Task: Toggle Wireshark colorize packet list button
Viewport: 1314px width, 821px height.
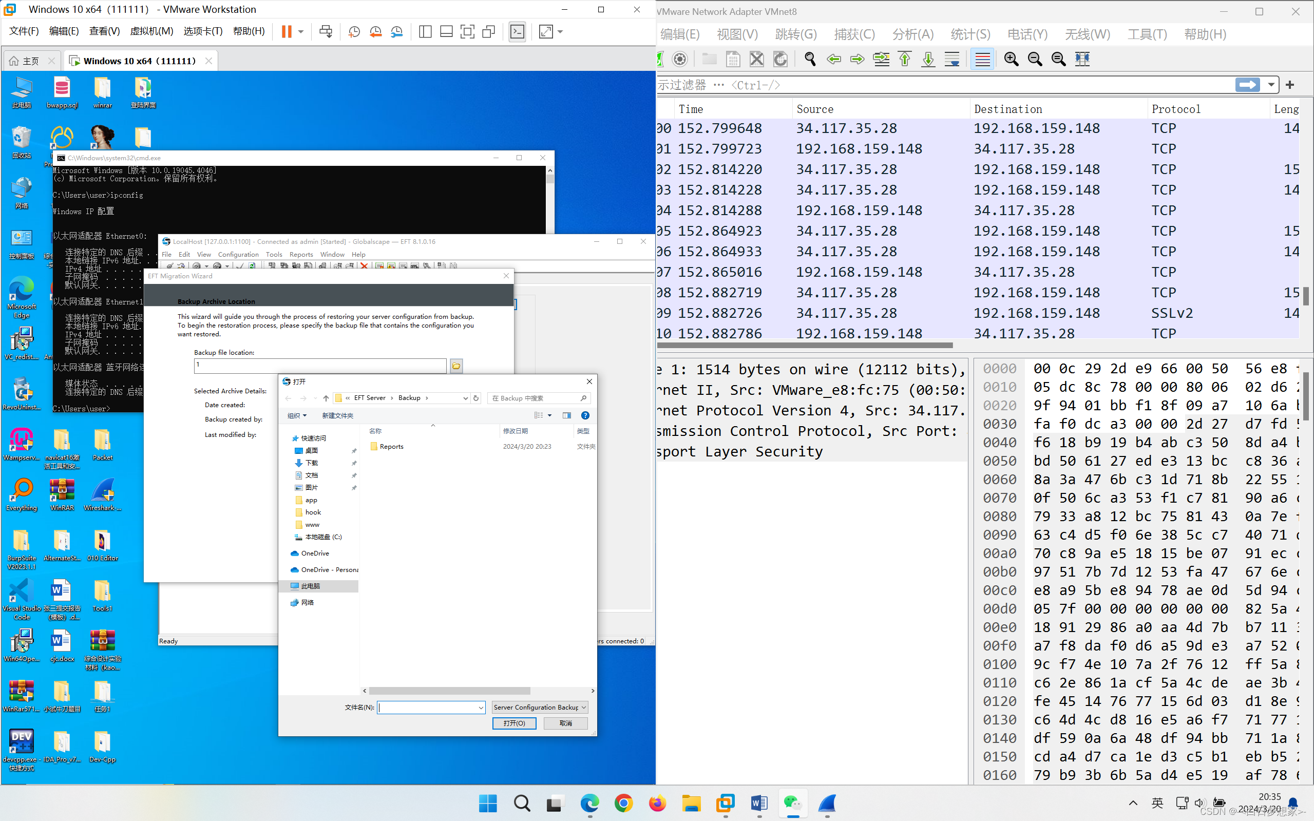Action: click(982, 59)
